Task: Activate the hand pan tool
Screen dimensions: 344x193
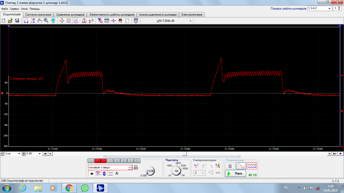Action: (40, 21)
